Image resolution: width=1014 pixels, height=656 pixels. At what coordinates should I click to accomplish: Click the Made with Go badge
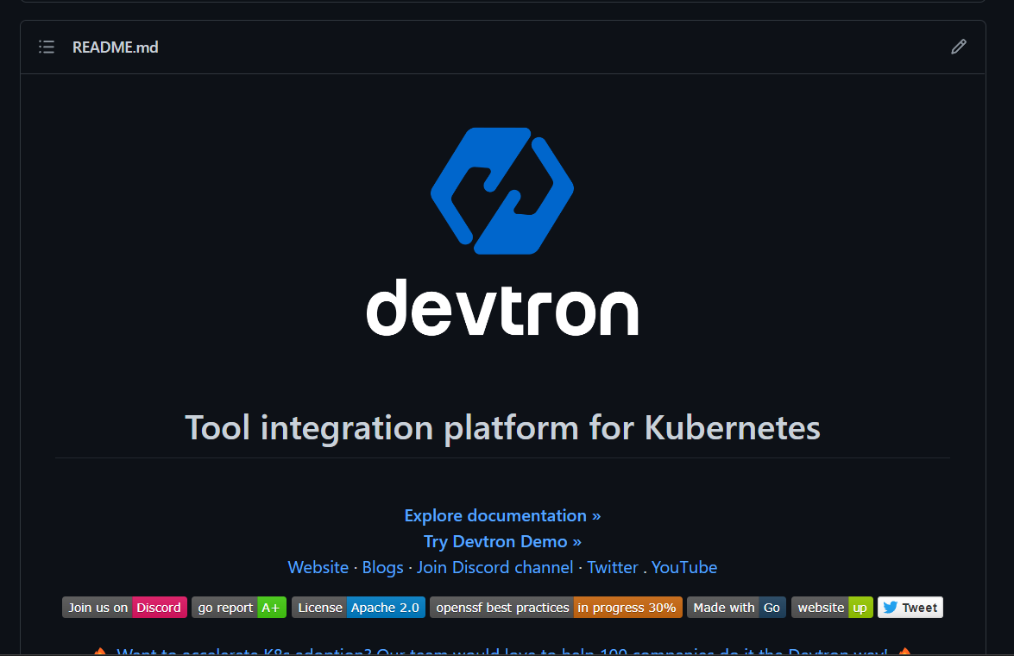click(737, 608)
